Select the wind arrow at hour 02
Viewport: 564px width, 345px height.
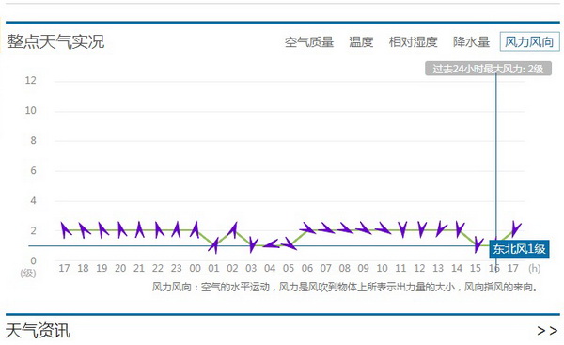pyautogui.click(x=232, y=230)
